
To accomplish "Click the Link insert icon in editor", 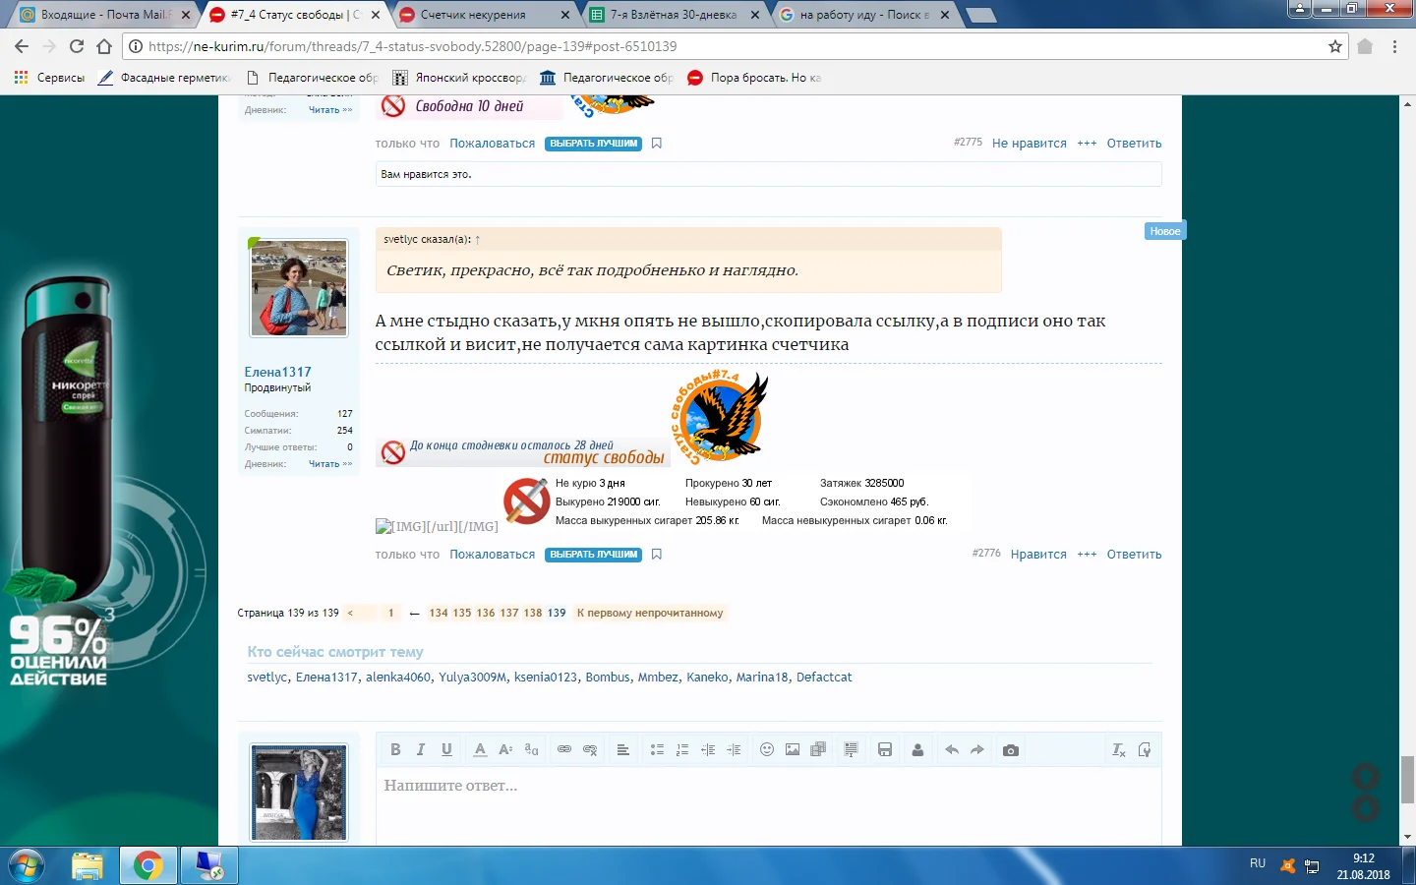I will click(564, 749).
